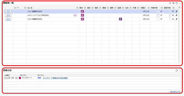Viewport: 184px width, 96px height.
Task: Click pencil edit icon for ＯＢＣ製薬株式会社
Action: pyautogui.click(x=176, y=11)
